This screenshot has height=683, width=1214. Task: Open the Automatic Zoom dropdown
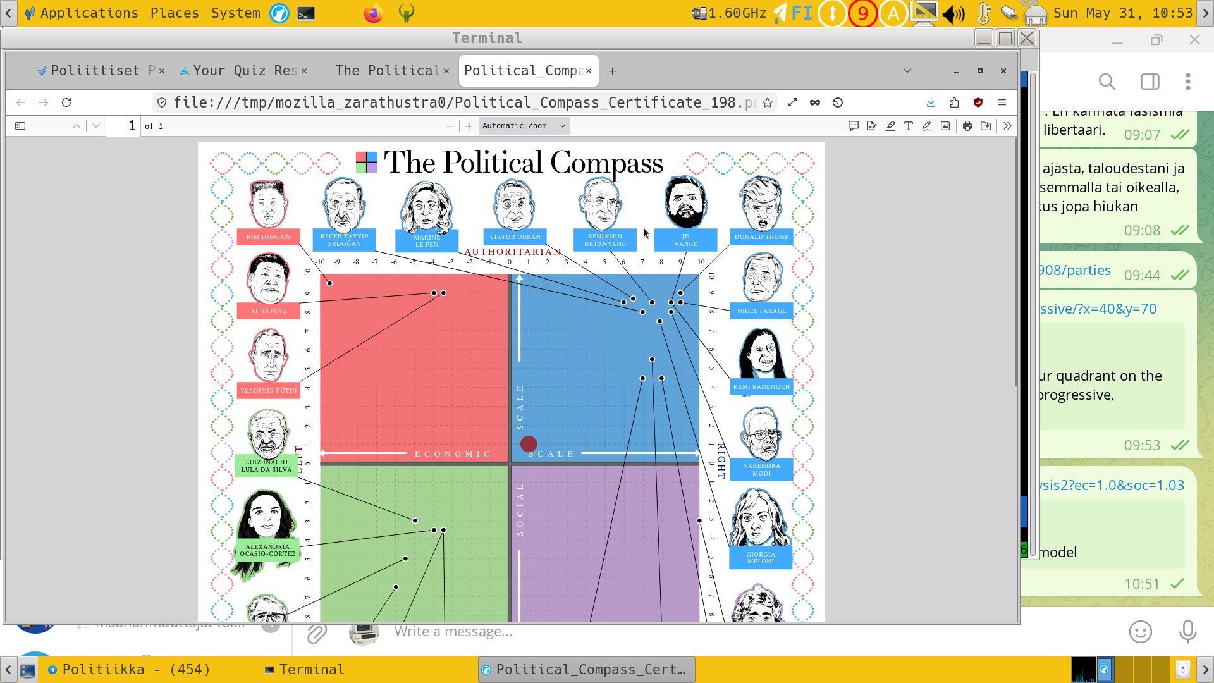[x=524, y=126]
